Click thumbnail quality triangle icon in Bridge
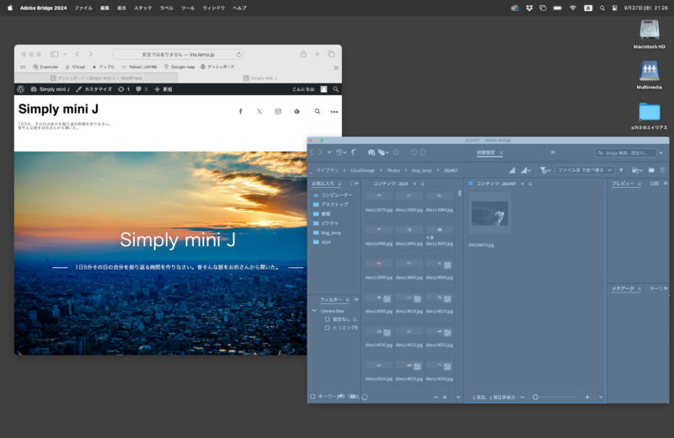 511,170
